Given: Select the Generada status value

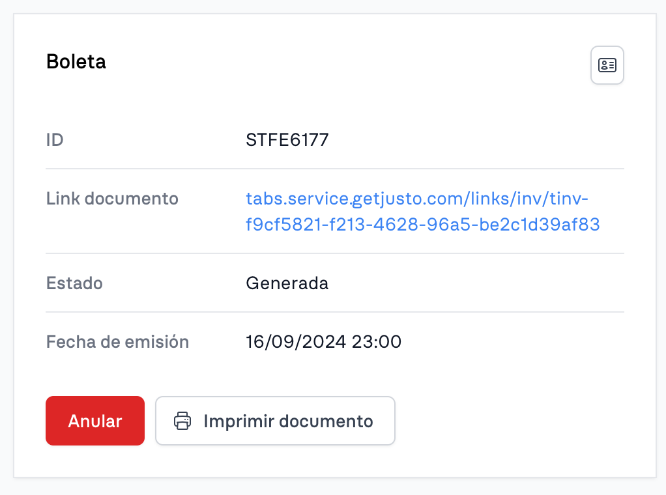Looking at the screenshot, I should click(x=287, y=283).
